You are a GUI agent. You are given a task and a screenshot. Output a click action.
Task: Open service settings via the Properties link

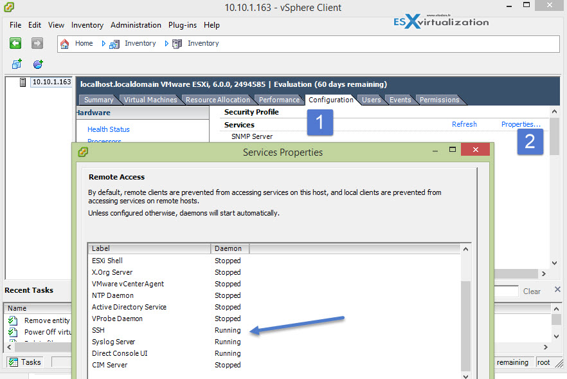click(x=521, y=124)
